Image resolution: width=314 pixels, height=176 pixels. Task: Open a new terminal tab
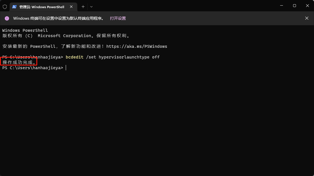pyautogui.click(x=83, y=7)
